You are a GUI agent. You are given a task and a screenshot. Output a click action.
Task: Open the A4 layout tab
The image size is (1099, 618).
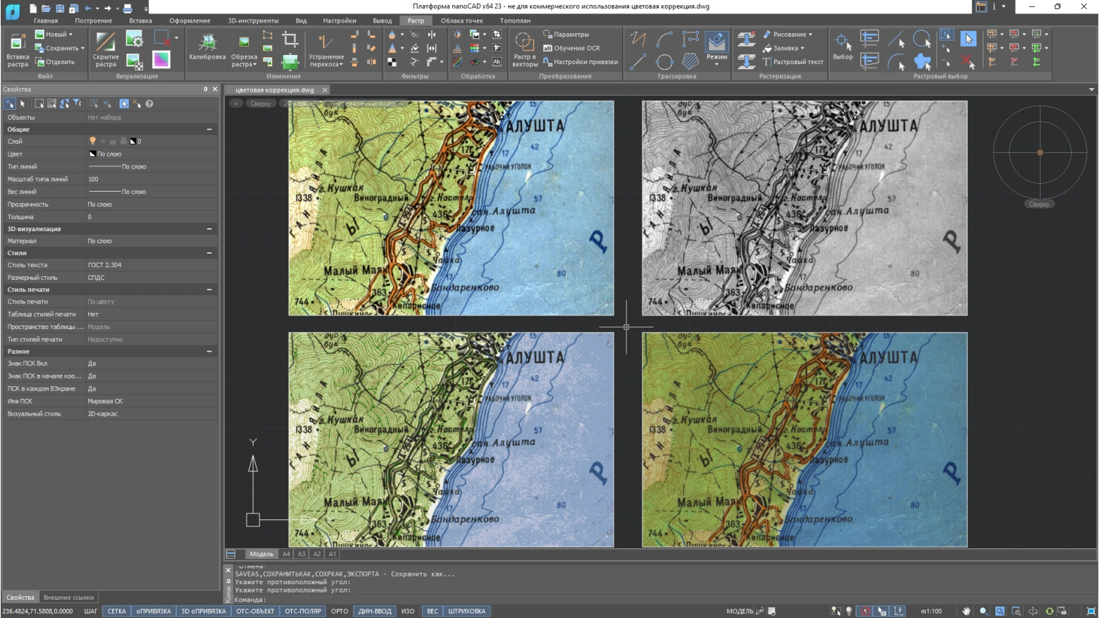[286, 554]
